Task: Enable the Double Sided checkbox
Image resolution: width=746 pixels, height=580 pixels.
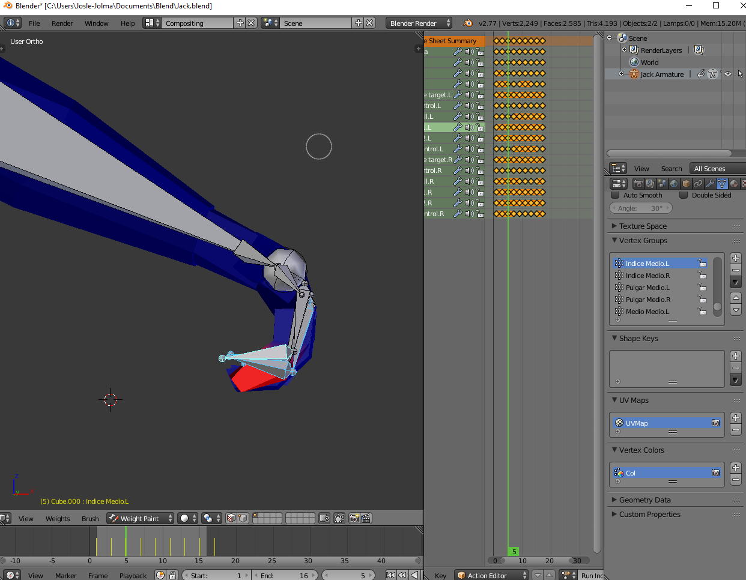Action: point(684,195)
